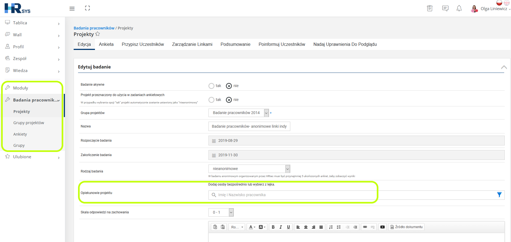Select nie for Projekt przeznaczony zadaniach ankietowych

click(x=229, y=100)
